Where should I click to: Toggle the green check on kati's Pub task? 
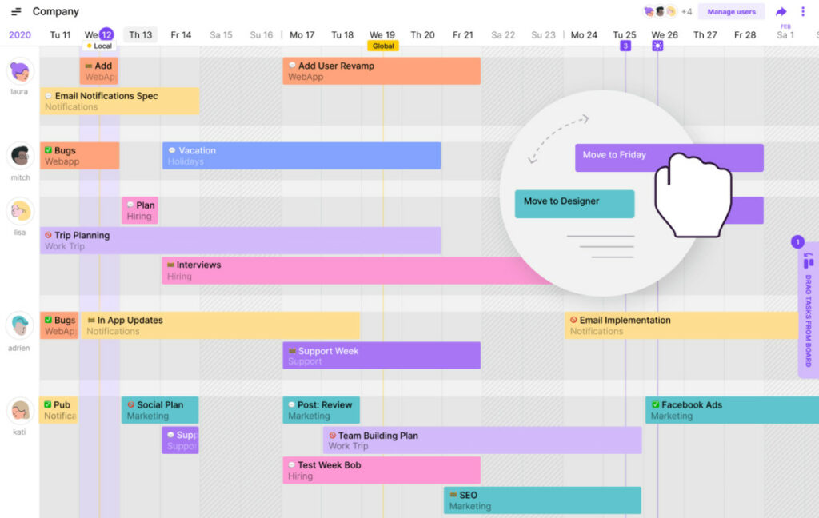(47, 405)
